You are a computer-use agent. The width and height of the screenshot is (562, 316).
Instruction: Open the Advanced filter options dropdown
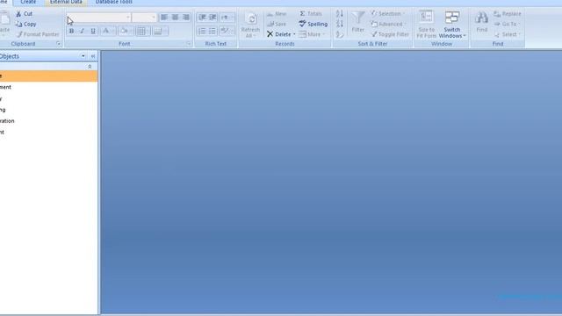click(389, 24)
